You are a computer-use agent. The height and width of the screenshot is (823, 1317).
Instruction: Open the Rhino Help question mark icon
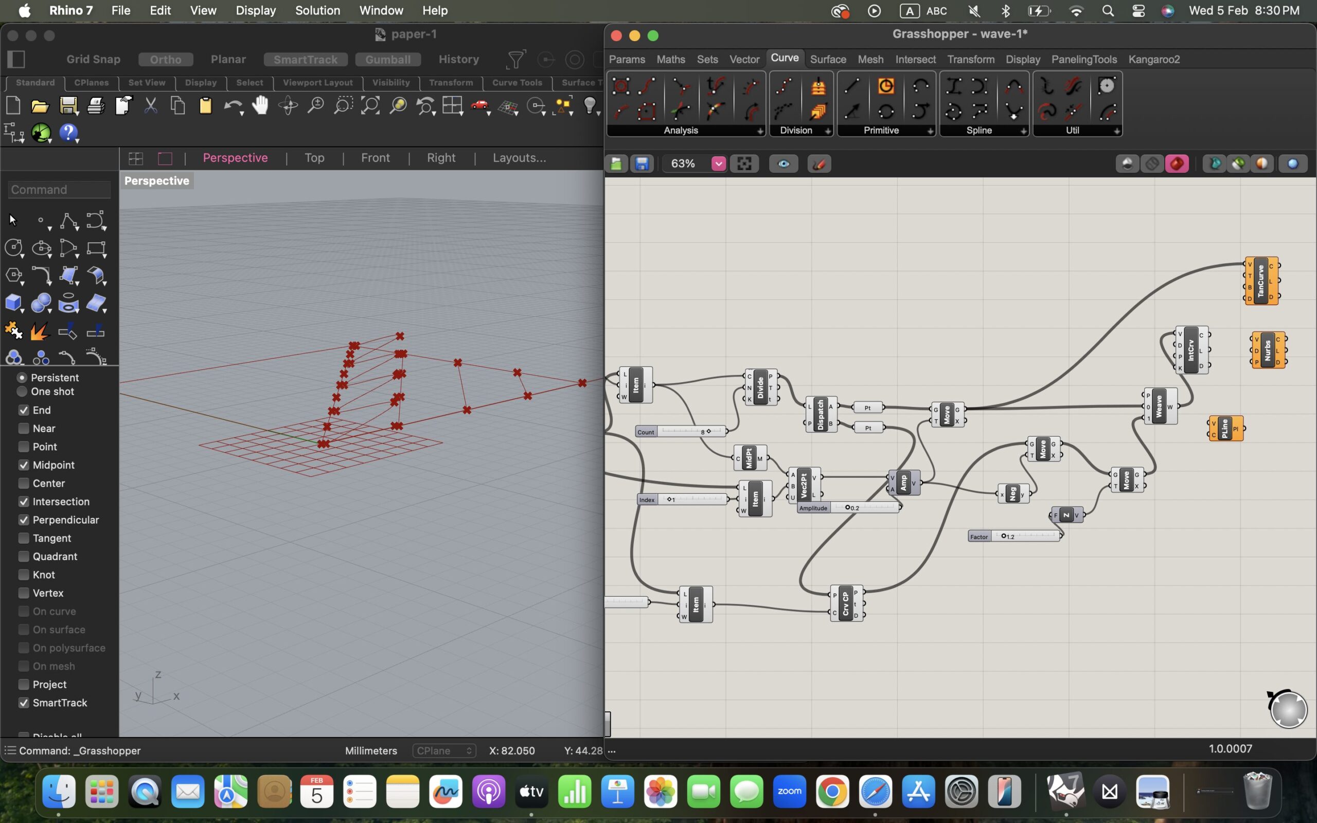(68, 133)
